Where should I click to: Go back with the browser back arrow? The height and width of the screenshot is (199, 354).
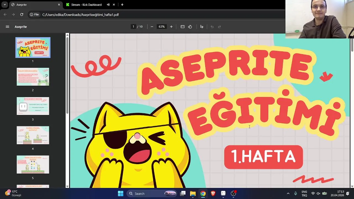click(x=5, y=15)
